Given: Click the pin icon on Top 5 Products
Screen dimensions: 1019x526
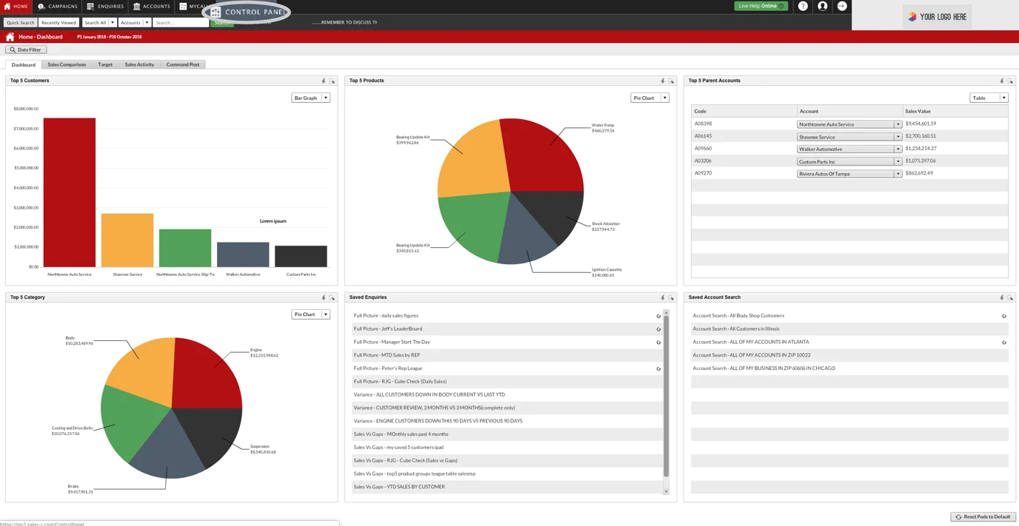Looking at the screenshot, I should 663,81.
